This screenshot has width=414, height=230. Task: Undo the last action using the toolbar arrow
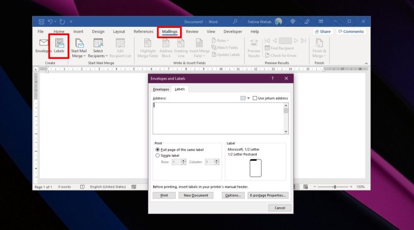coord(50,22)
